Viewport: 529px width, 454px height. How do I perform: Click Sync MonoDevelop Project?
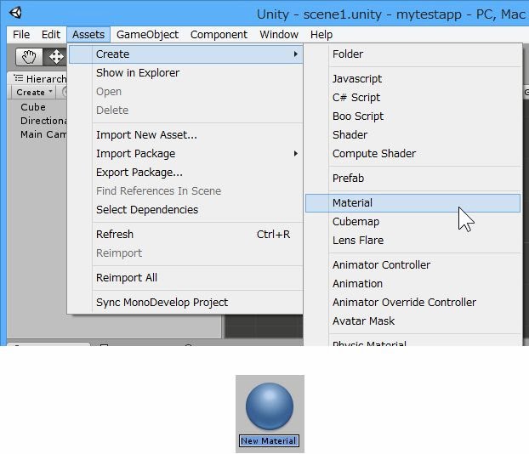point(162,303)
